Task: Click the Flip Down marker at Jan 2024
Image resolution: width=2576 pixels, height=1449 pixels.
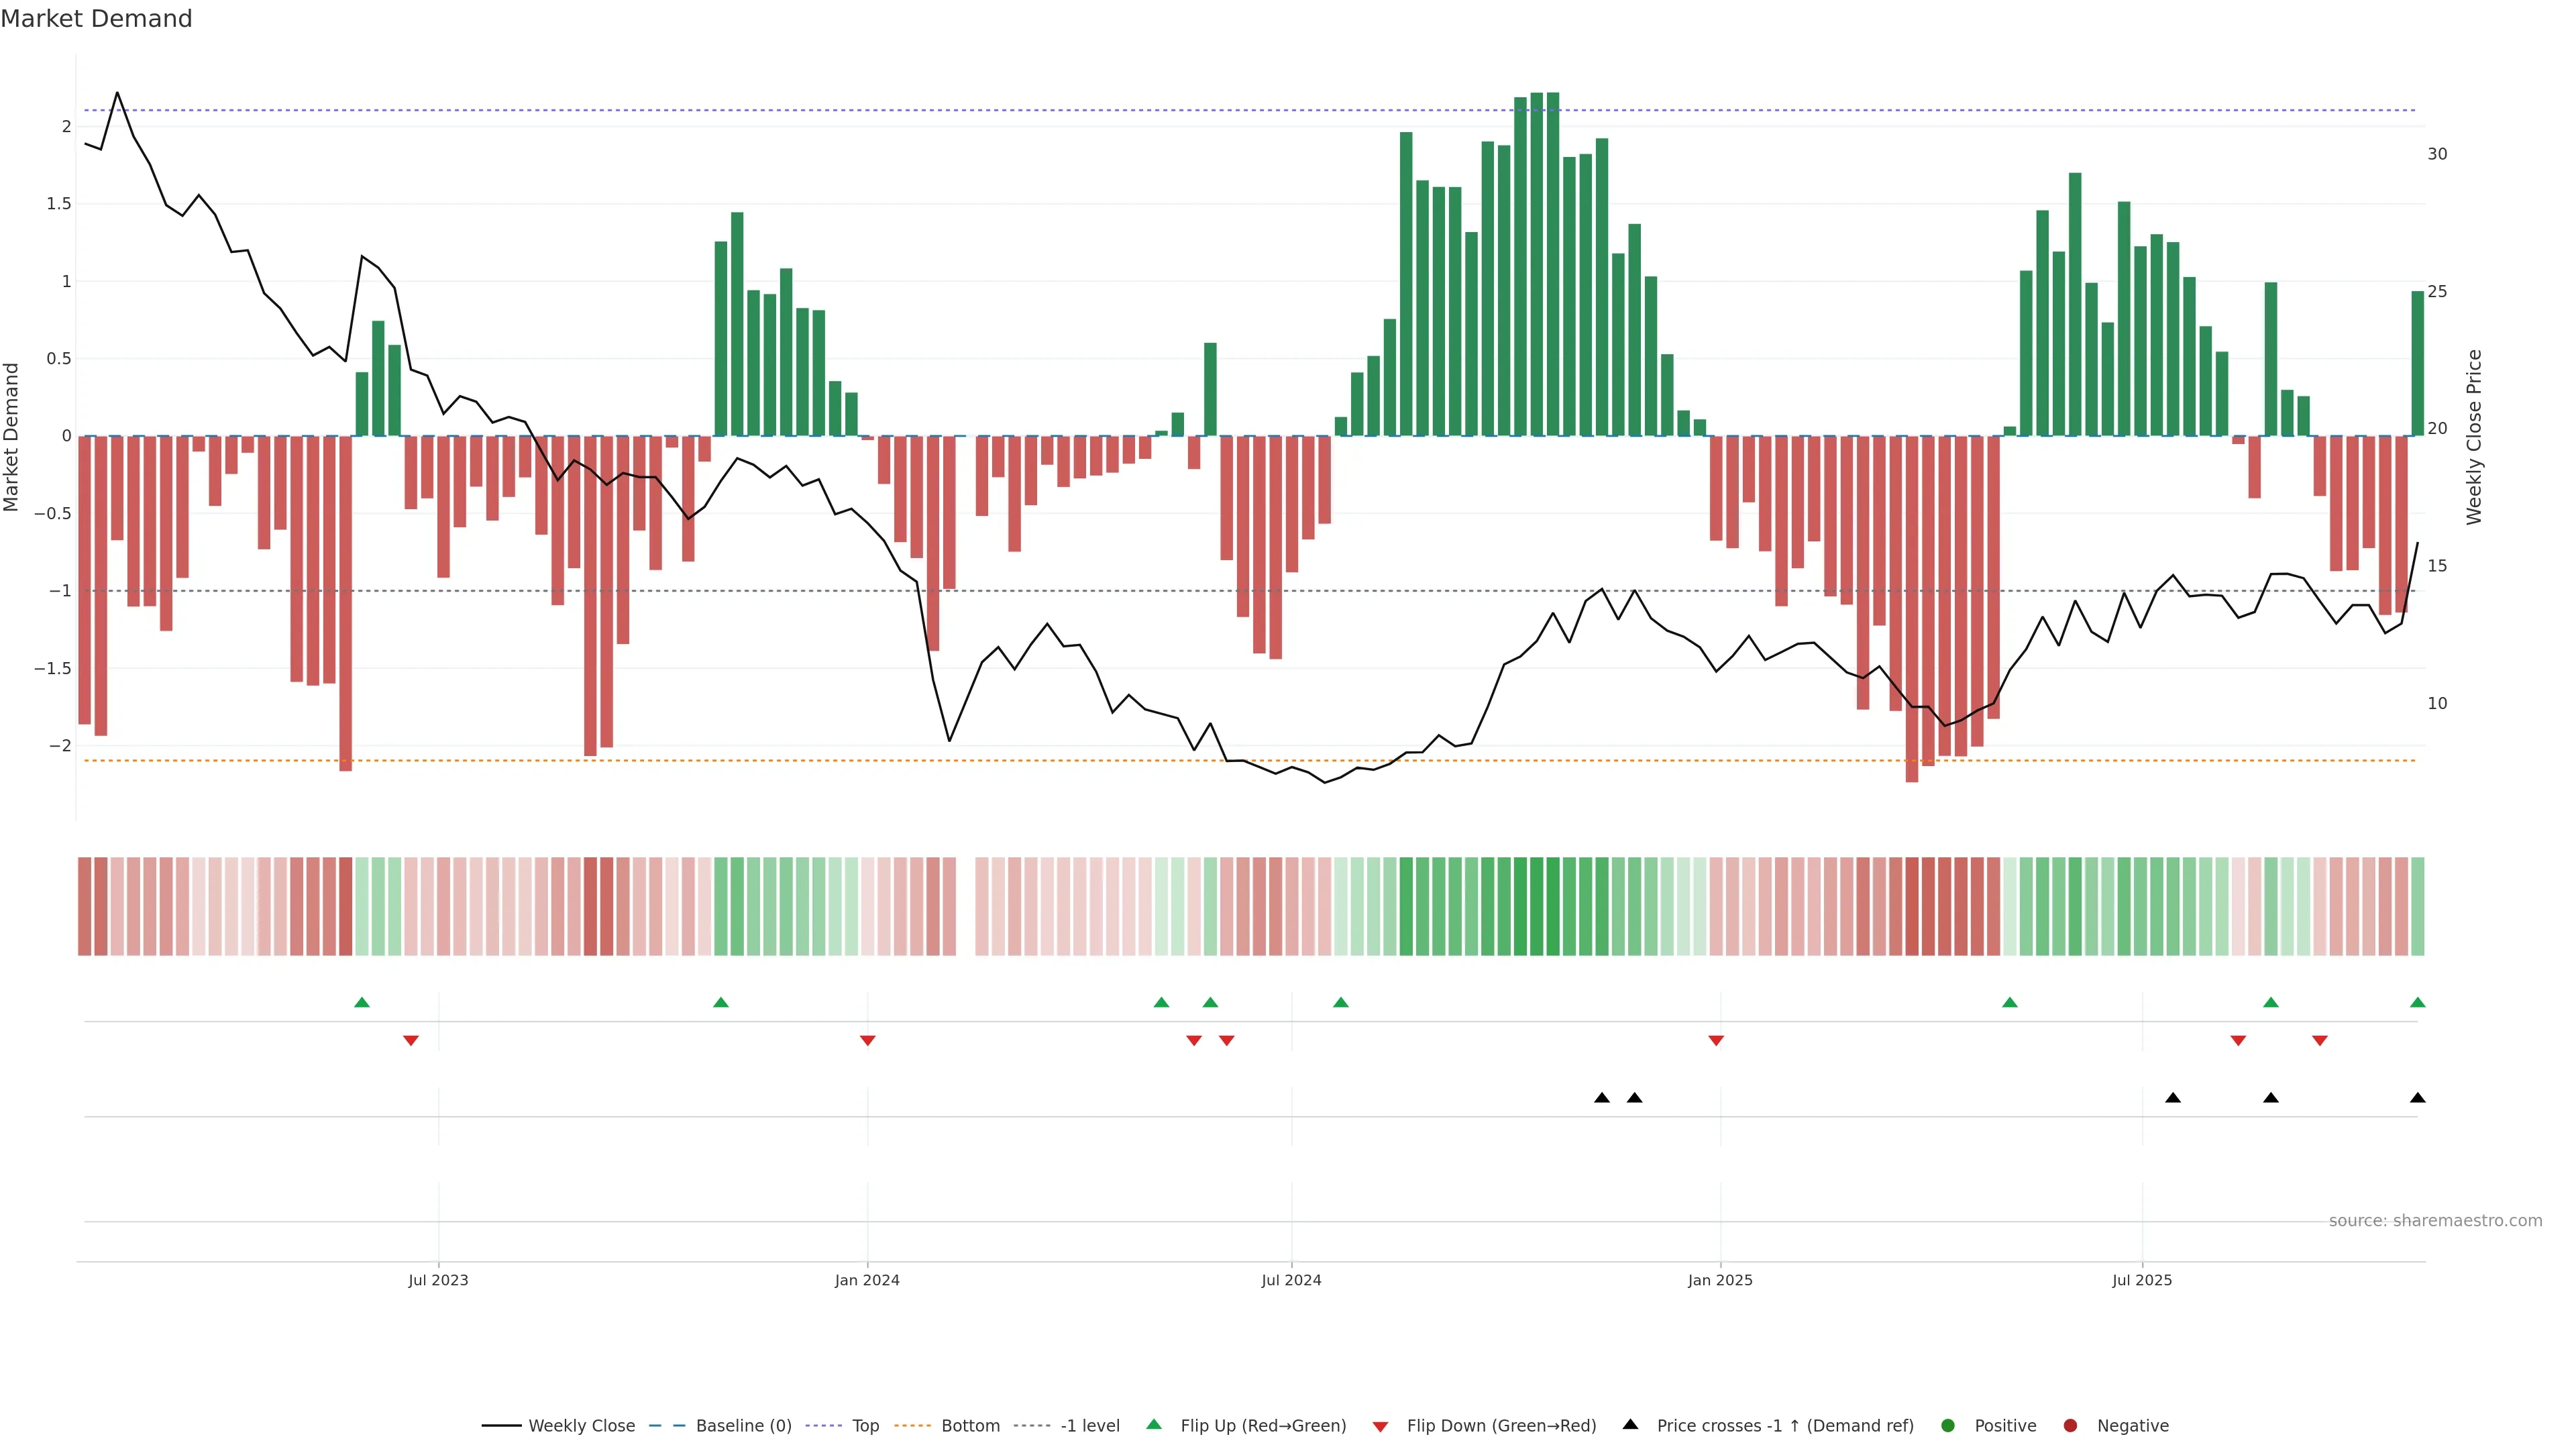Action: pos(867,1041)
